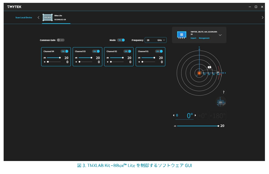Turn off Channel 02 switch
The height and width of the screenshot is (174, 269).
pyautogui.click(x=127, y=51)
